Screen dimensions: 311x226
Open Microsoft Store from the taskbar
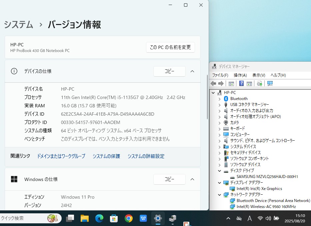[114, 218]
